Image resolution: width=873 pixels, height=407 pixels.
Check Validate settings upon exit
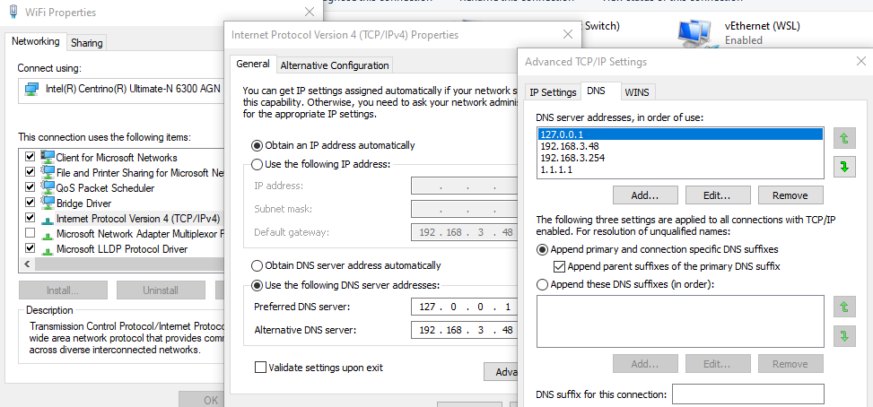click(x=260, y=368)
